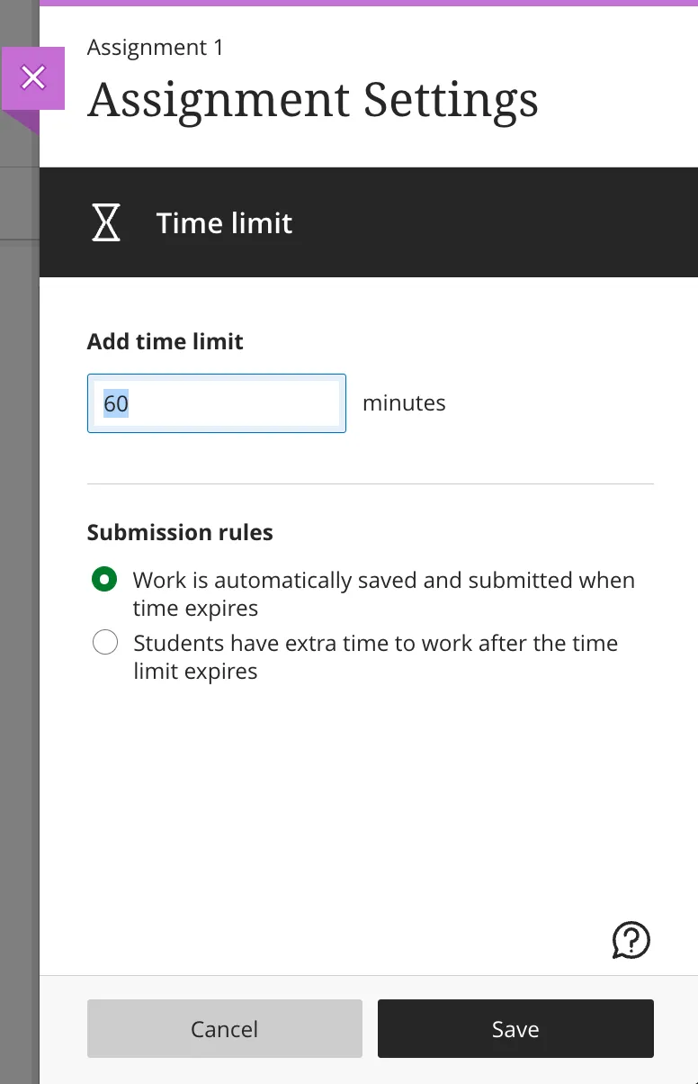698x1084 pixels.
Task: Click the Assignment Settings heading
Action: tap(312, 100)
